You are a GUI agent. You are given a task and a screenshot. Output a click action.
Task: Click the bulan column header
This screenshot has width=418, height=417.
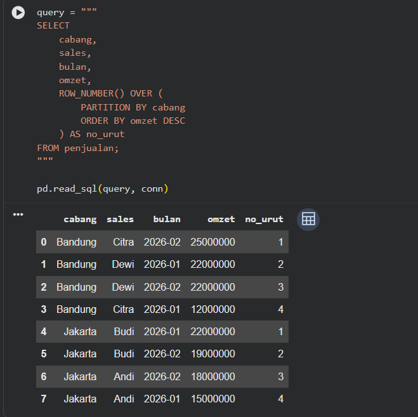(x=167, y=220)
